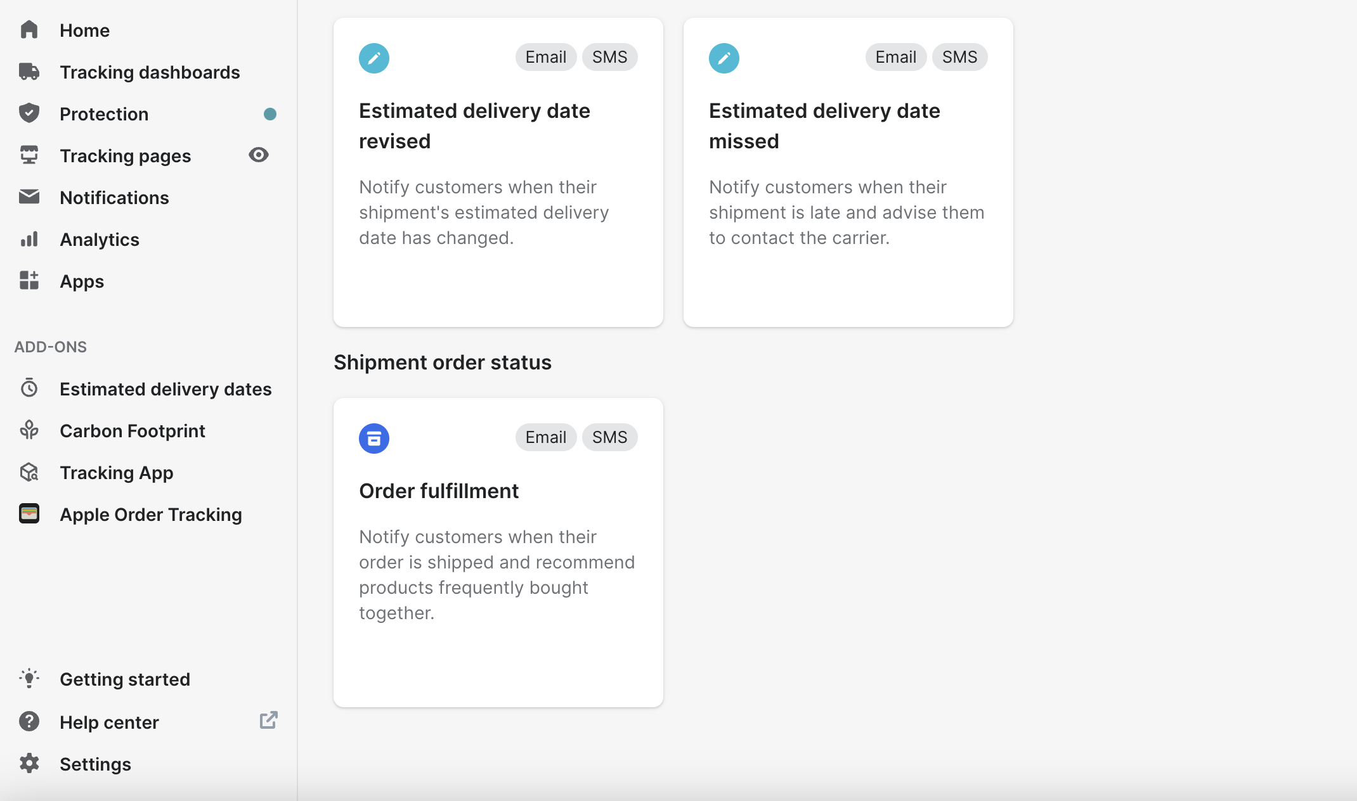Click the Protection shield icon

(x=29, y=113)
